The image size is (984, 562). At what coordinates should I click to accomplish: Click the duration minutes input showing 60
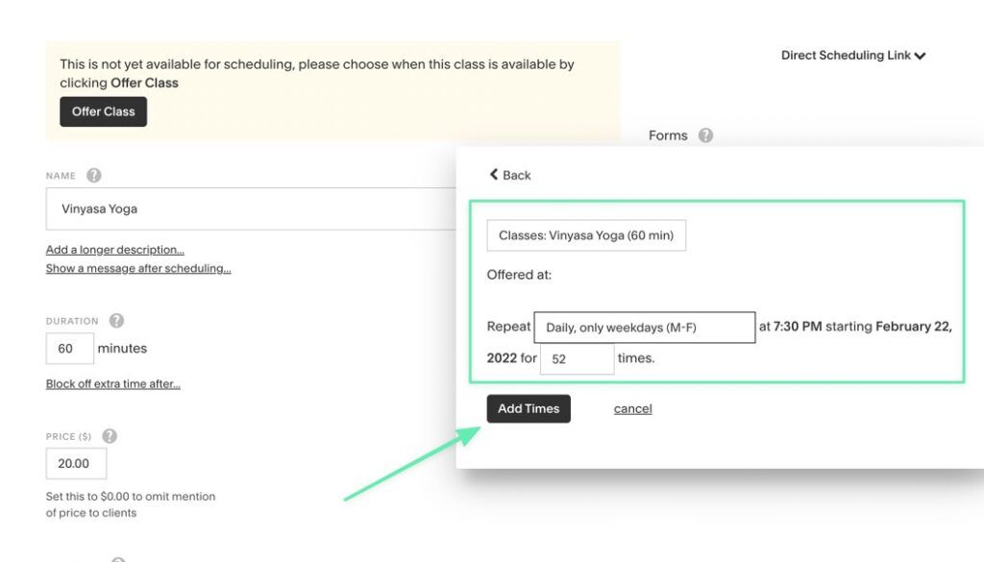69,349
